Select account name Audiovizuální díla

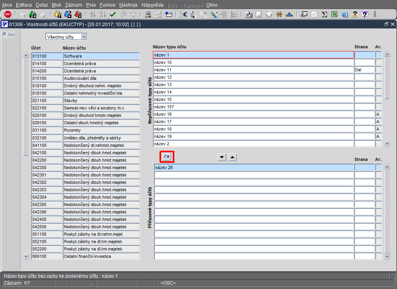[101, 78]
